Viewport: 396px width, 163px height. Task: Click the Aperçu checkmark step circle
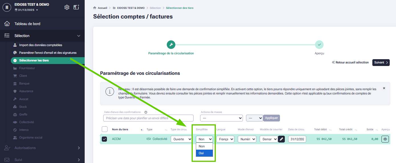click(319, 45)
